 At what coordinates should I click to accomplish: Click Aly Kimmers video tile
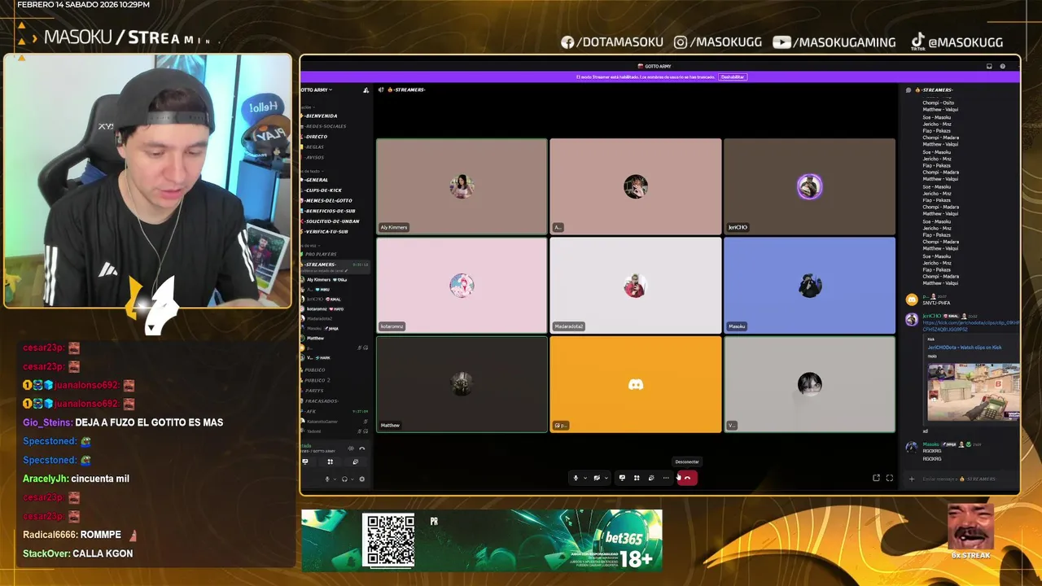click(462, 186)
